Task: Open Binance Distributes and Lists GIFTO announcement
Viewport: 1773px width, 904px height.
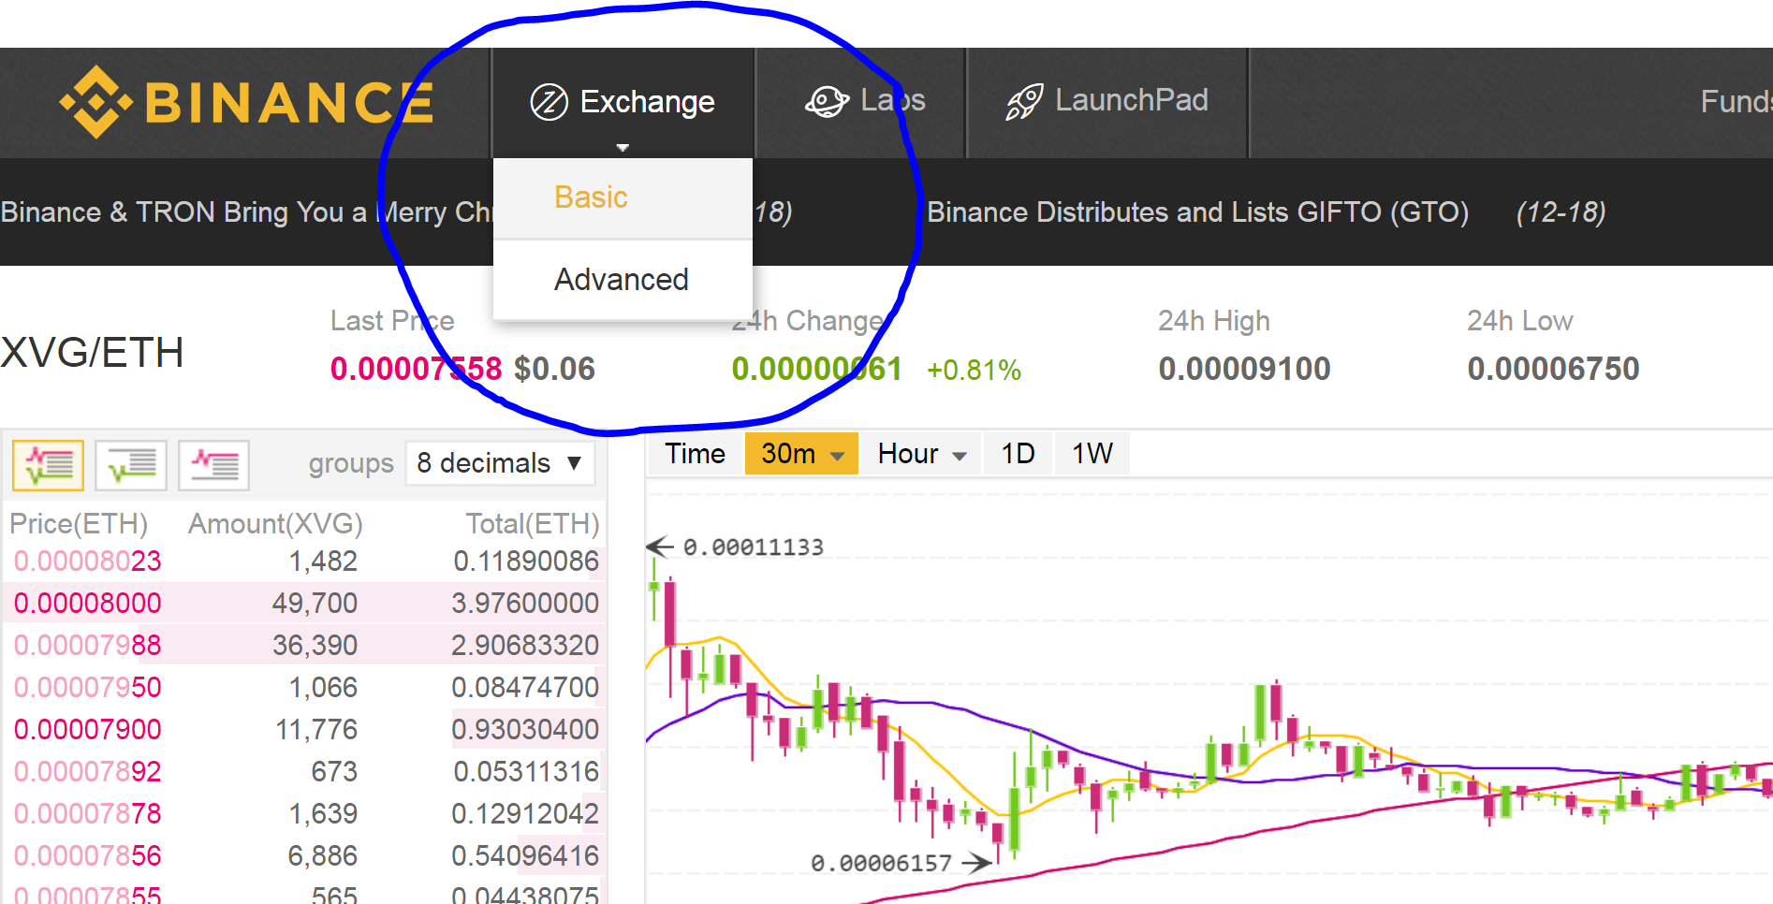Action: click(x=1197, y=212)
